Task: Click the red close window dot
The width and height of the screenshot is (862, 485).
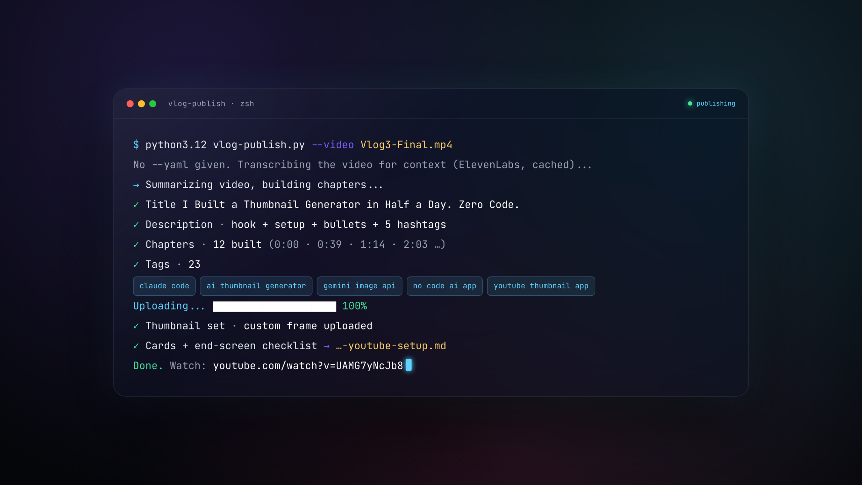Action: (x=130, y=104)
